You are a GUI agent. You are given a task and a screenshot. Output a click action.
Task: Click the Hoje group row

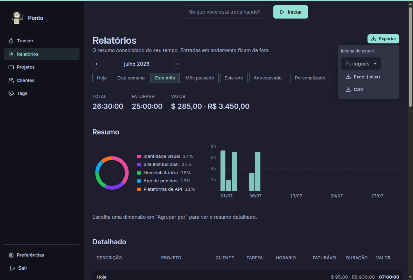click(247, 276)
